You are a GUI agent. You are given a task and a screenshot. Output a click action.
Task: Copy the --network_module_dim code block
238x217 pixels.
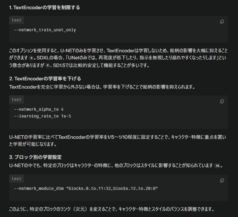click(x=222, y=180)
